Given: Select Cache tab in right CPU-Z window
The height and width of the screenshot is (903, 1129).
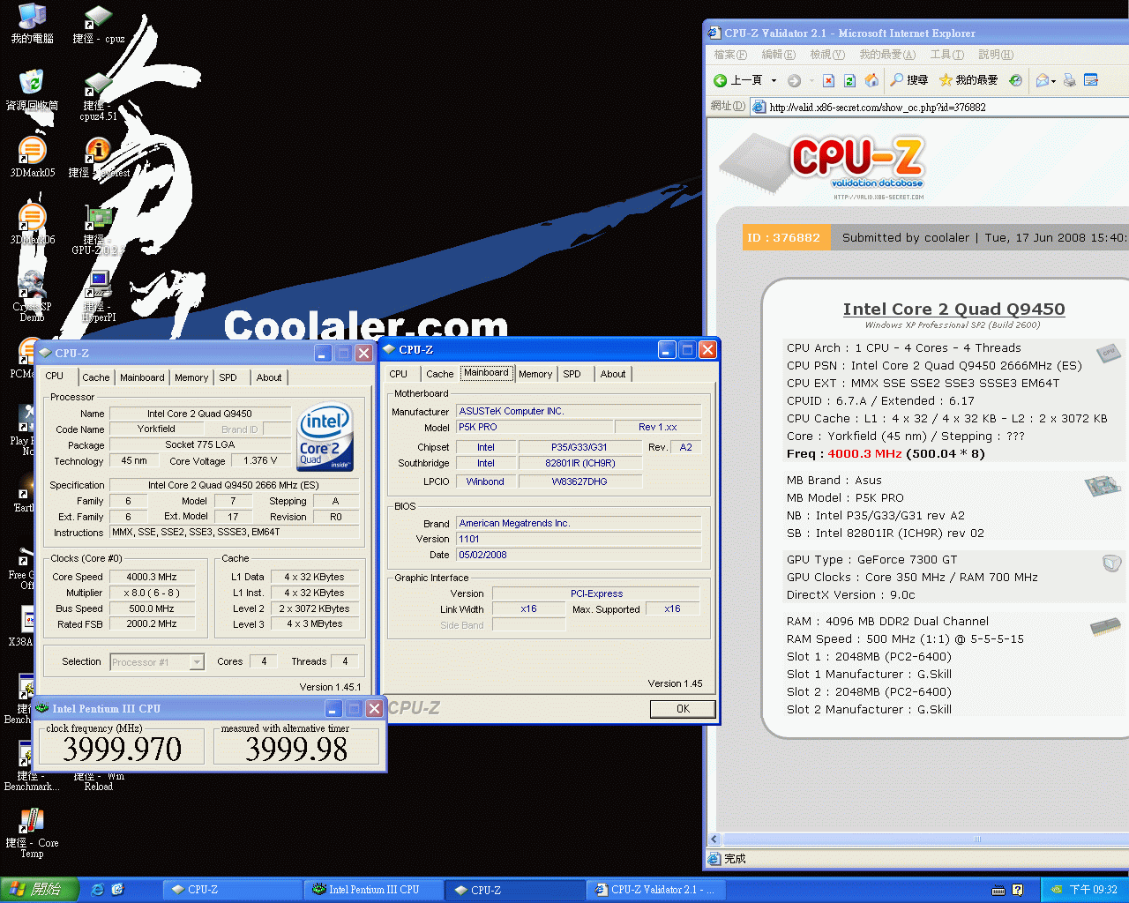Looking at the screenshot, I should [440, 374].
